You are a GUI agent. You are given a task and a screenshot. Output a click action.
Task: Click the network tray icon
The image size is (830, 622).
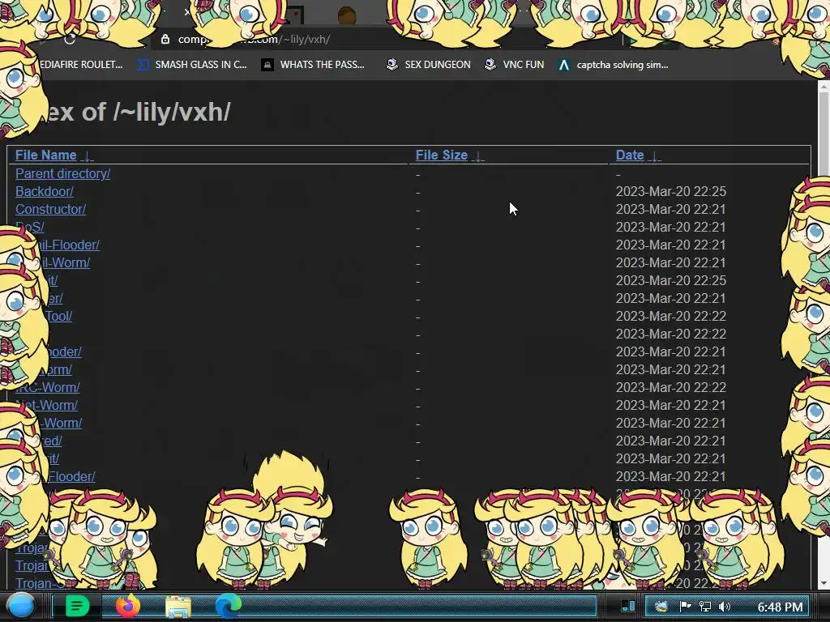point(705,607)
